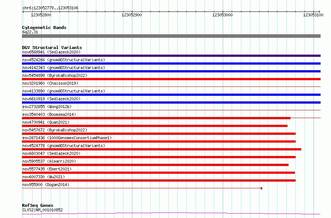Click ruler tick label 123052800
This screenshot has width=331, height=218.
click(x=41, y=15)
